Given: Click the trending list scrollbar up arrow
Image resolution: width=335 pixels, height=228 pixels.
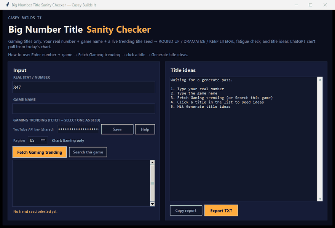Looking at the screenshot, I should [152, 163].
